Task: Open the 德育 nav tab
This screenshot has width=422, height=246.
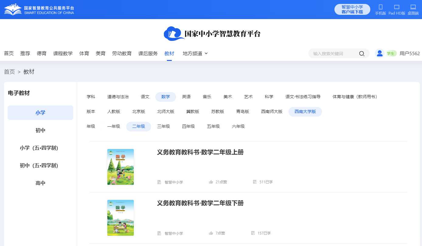Action: (42, 54)
